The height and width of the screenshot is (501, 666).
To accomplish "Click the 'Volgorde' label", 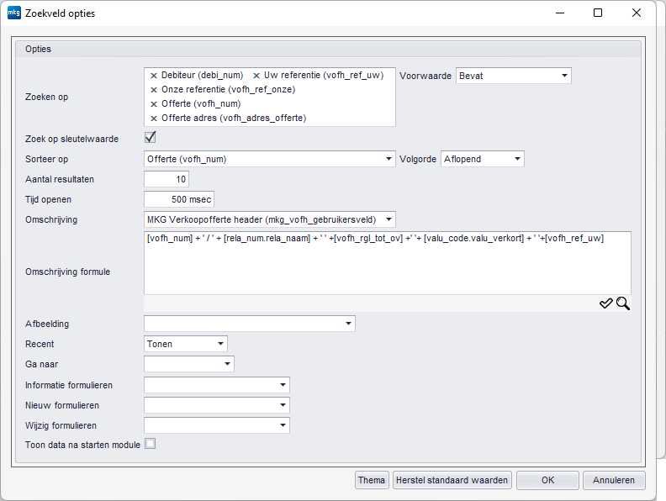I will [x=418, y=159].
